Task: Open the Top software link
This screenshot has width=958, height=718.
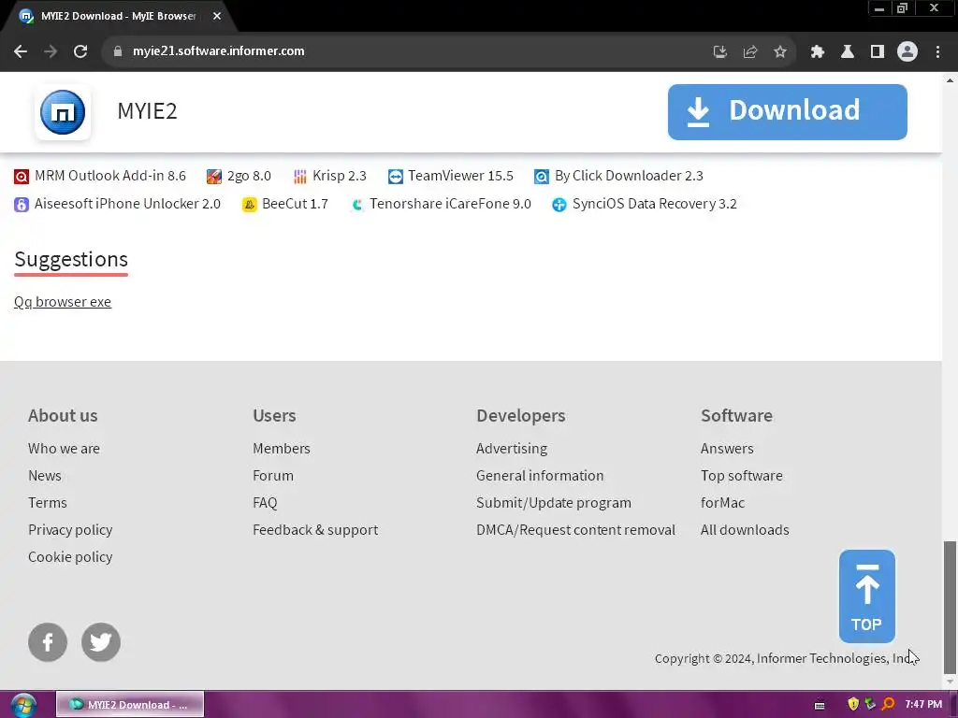Action: (741, 476)
